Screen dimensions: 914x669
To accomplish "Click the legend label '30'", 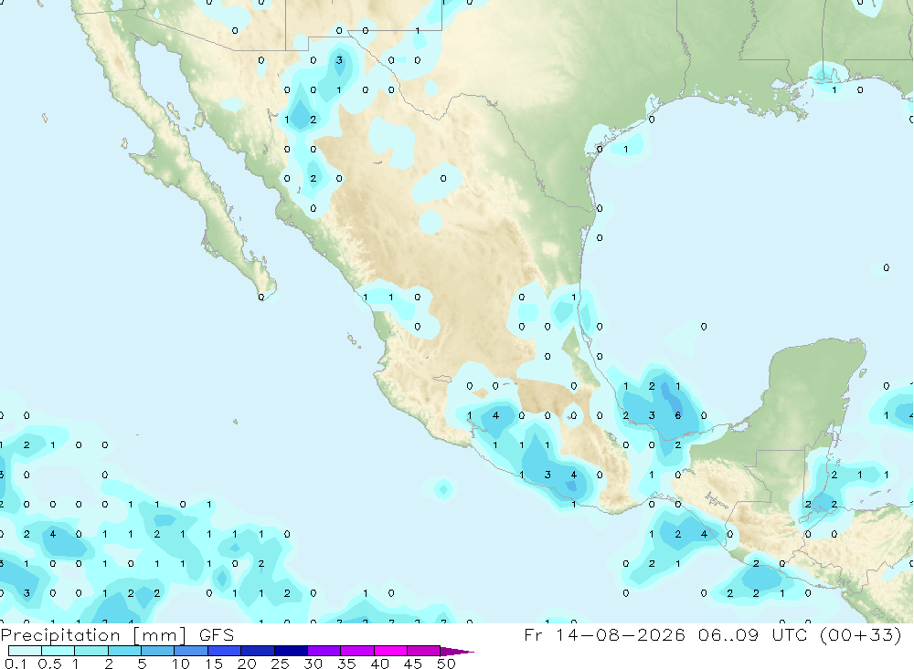I will [313, 664].
